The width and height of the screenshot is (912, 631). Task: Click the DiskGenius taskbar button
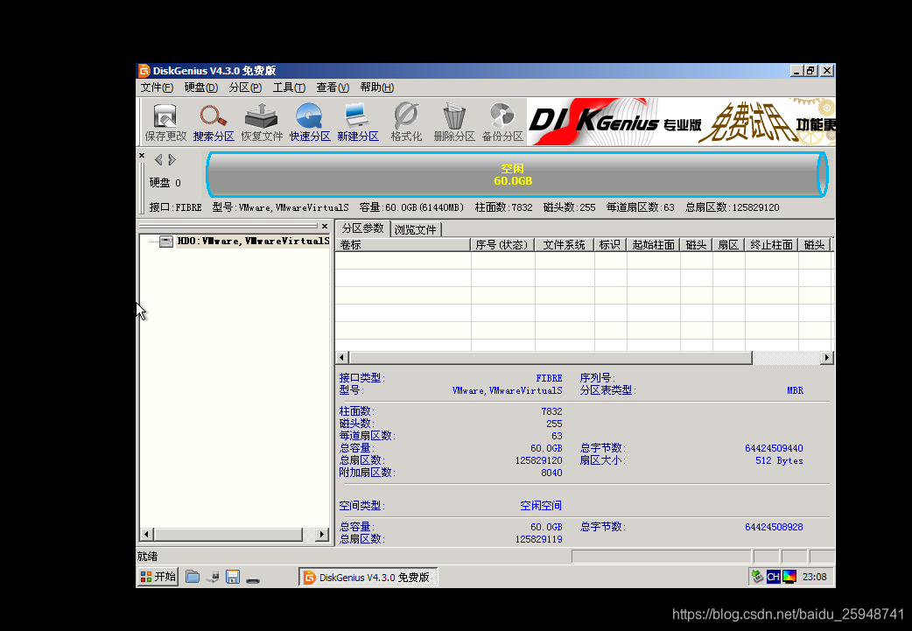click(x=368, y=577)
